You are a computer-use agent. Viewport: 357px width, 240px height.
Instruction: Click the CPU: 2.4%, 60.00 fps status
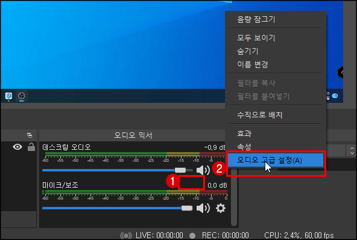pyautogui.click(x=299, y=235)
